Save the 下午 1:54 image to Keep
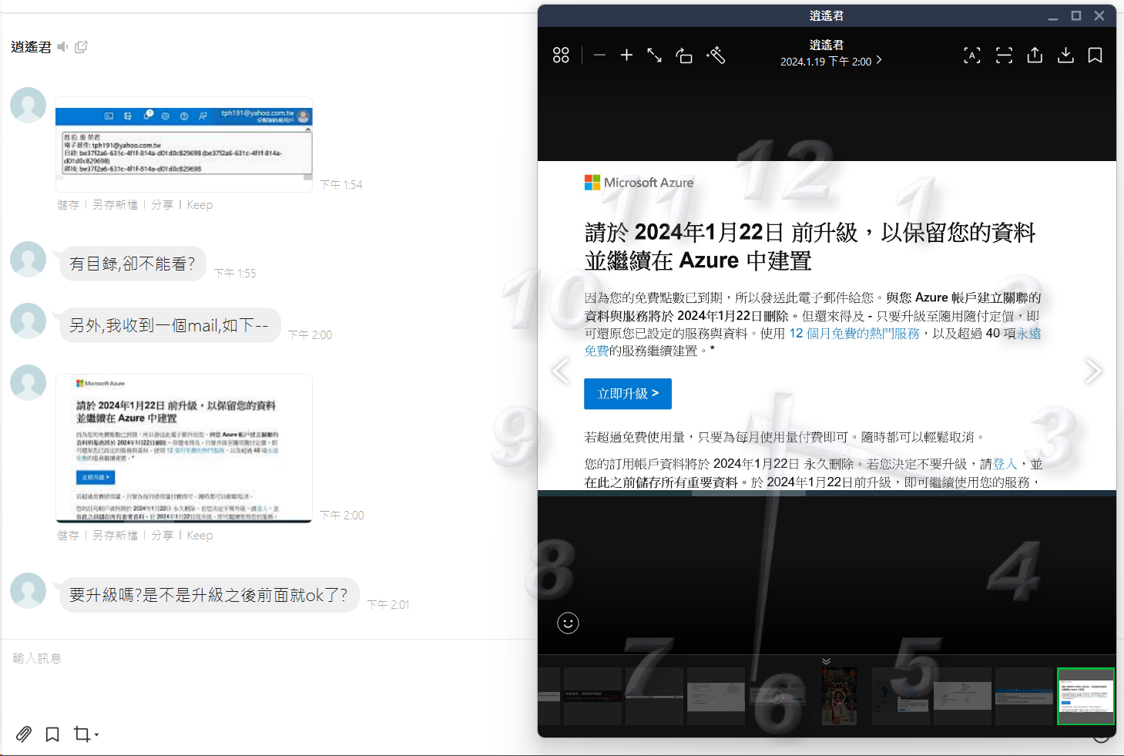This screenshot has height=756, width=1124. tap(200, 205)
